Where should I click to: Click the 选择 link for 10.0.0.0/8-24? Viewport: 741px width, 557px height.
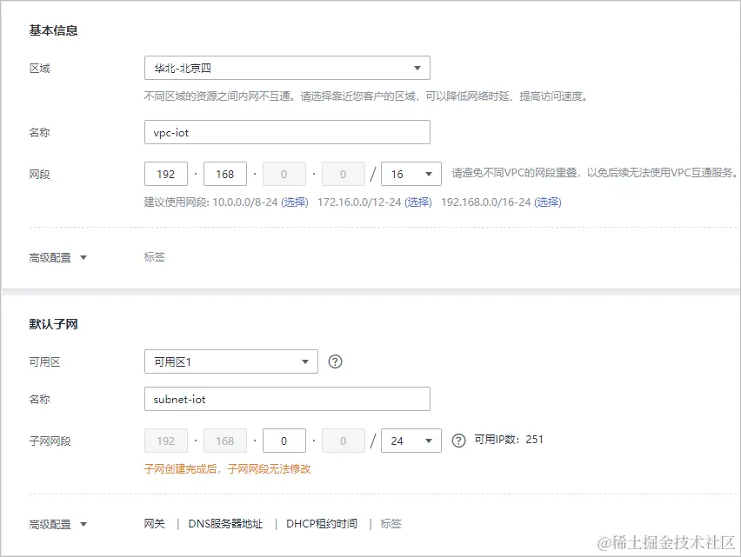295,202
